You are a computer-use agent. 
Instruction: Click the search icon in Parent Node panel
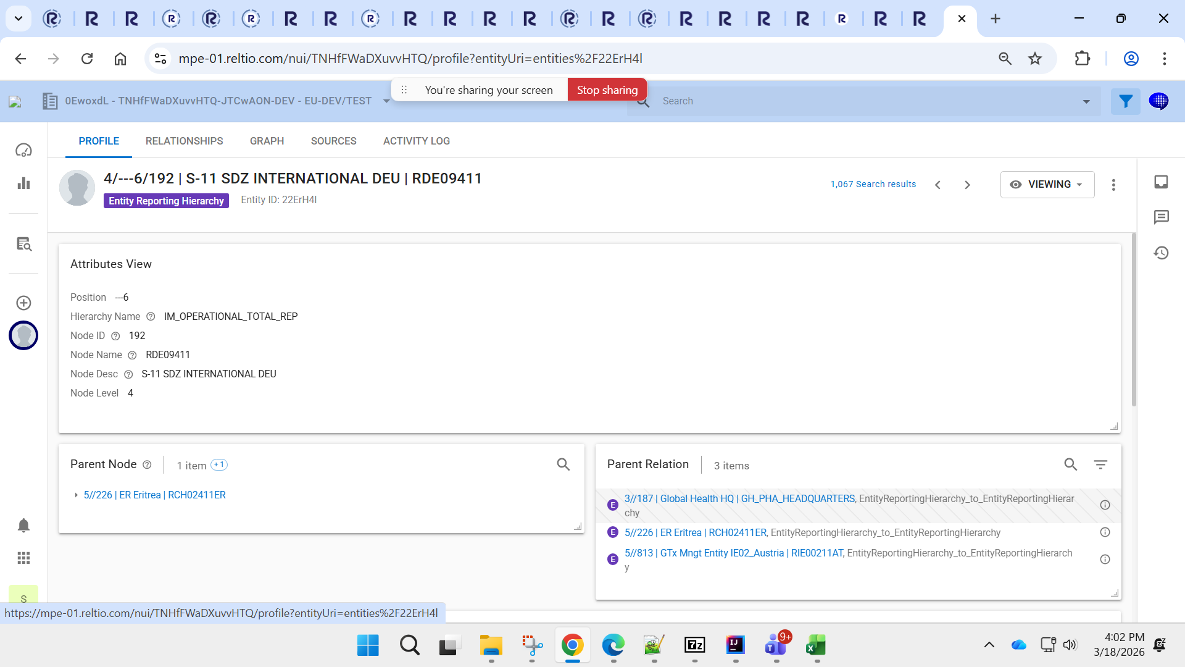tap(563, 464)
